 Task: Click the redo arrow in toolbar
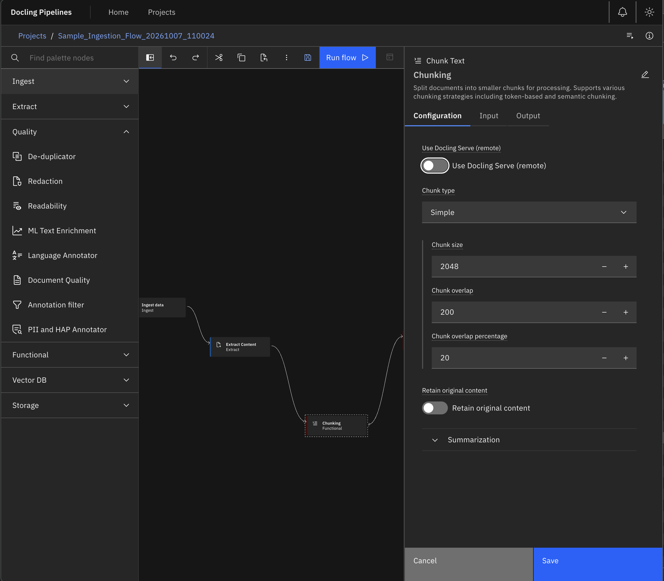[196, 58]
